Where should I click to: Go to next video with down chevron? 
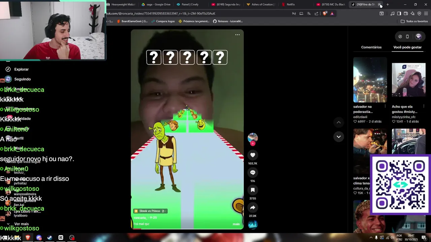pyautogui.click(x=339, y=136)
